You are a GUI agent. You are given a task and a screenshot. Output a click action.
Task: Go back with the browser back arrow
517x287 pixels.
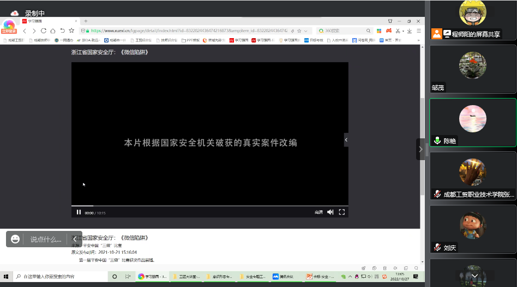coord(25,30)
